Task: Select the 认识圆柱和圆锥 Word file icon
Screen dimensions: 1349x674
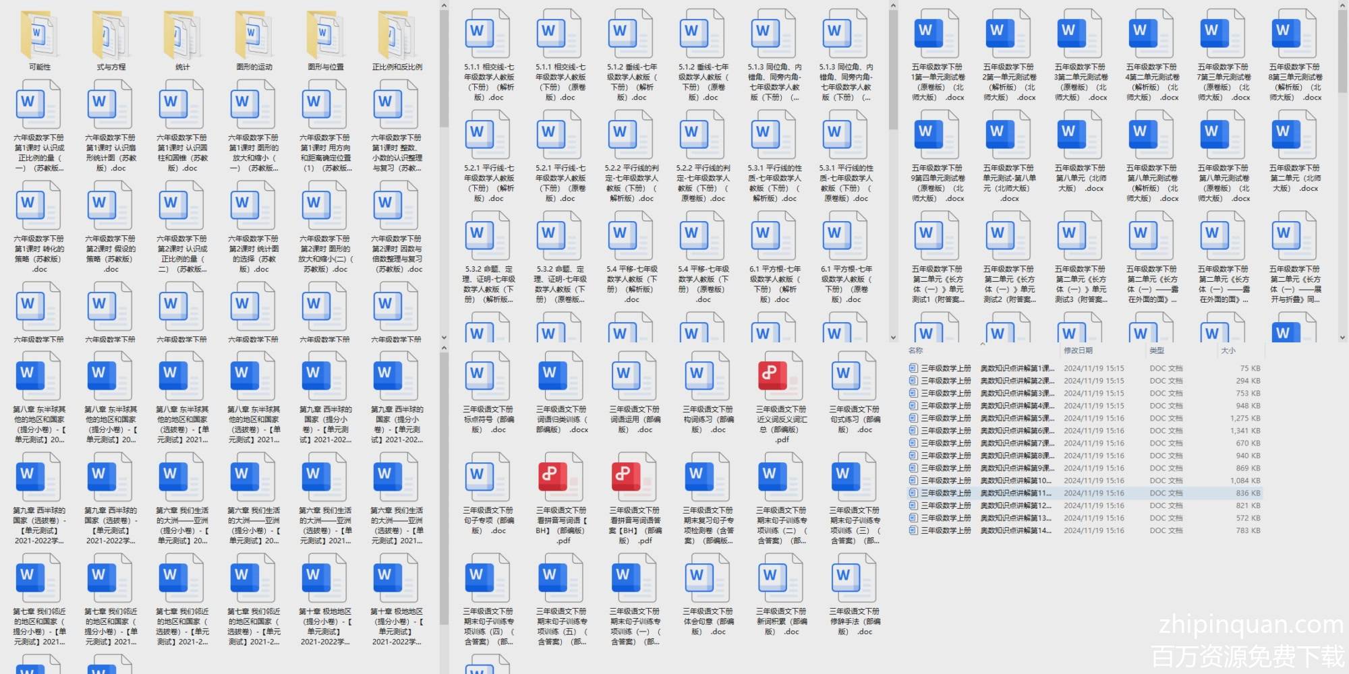Action: coord(181,104)
